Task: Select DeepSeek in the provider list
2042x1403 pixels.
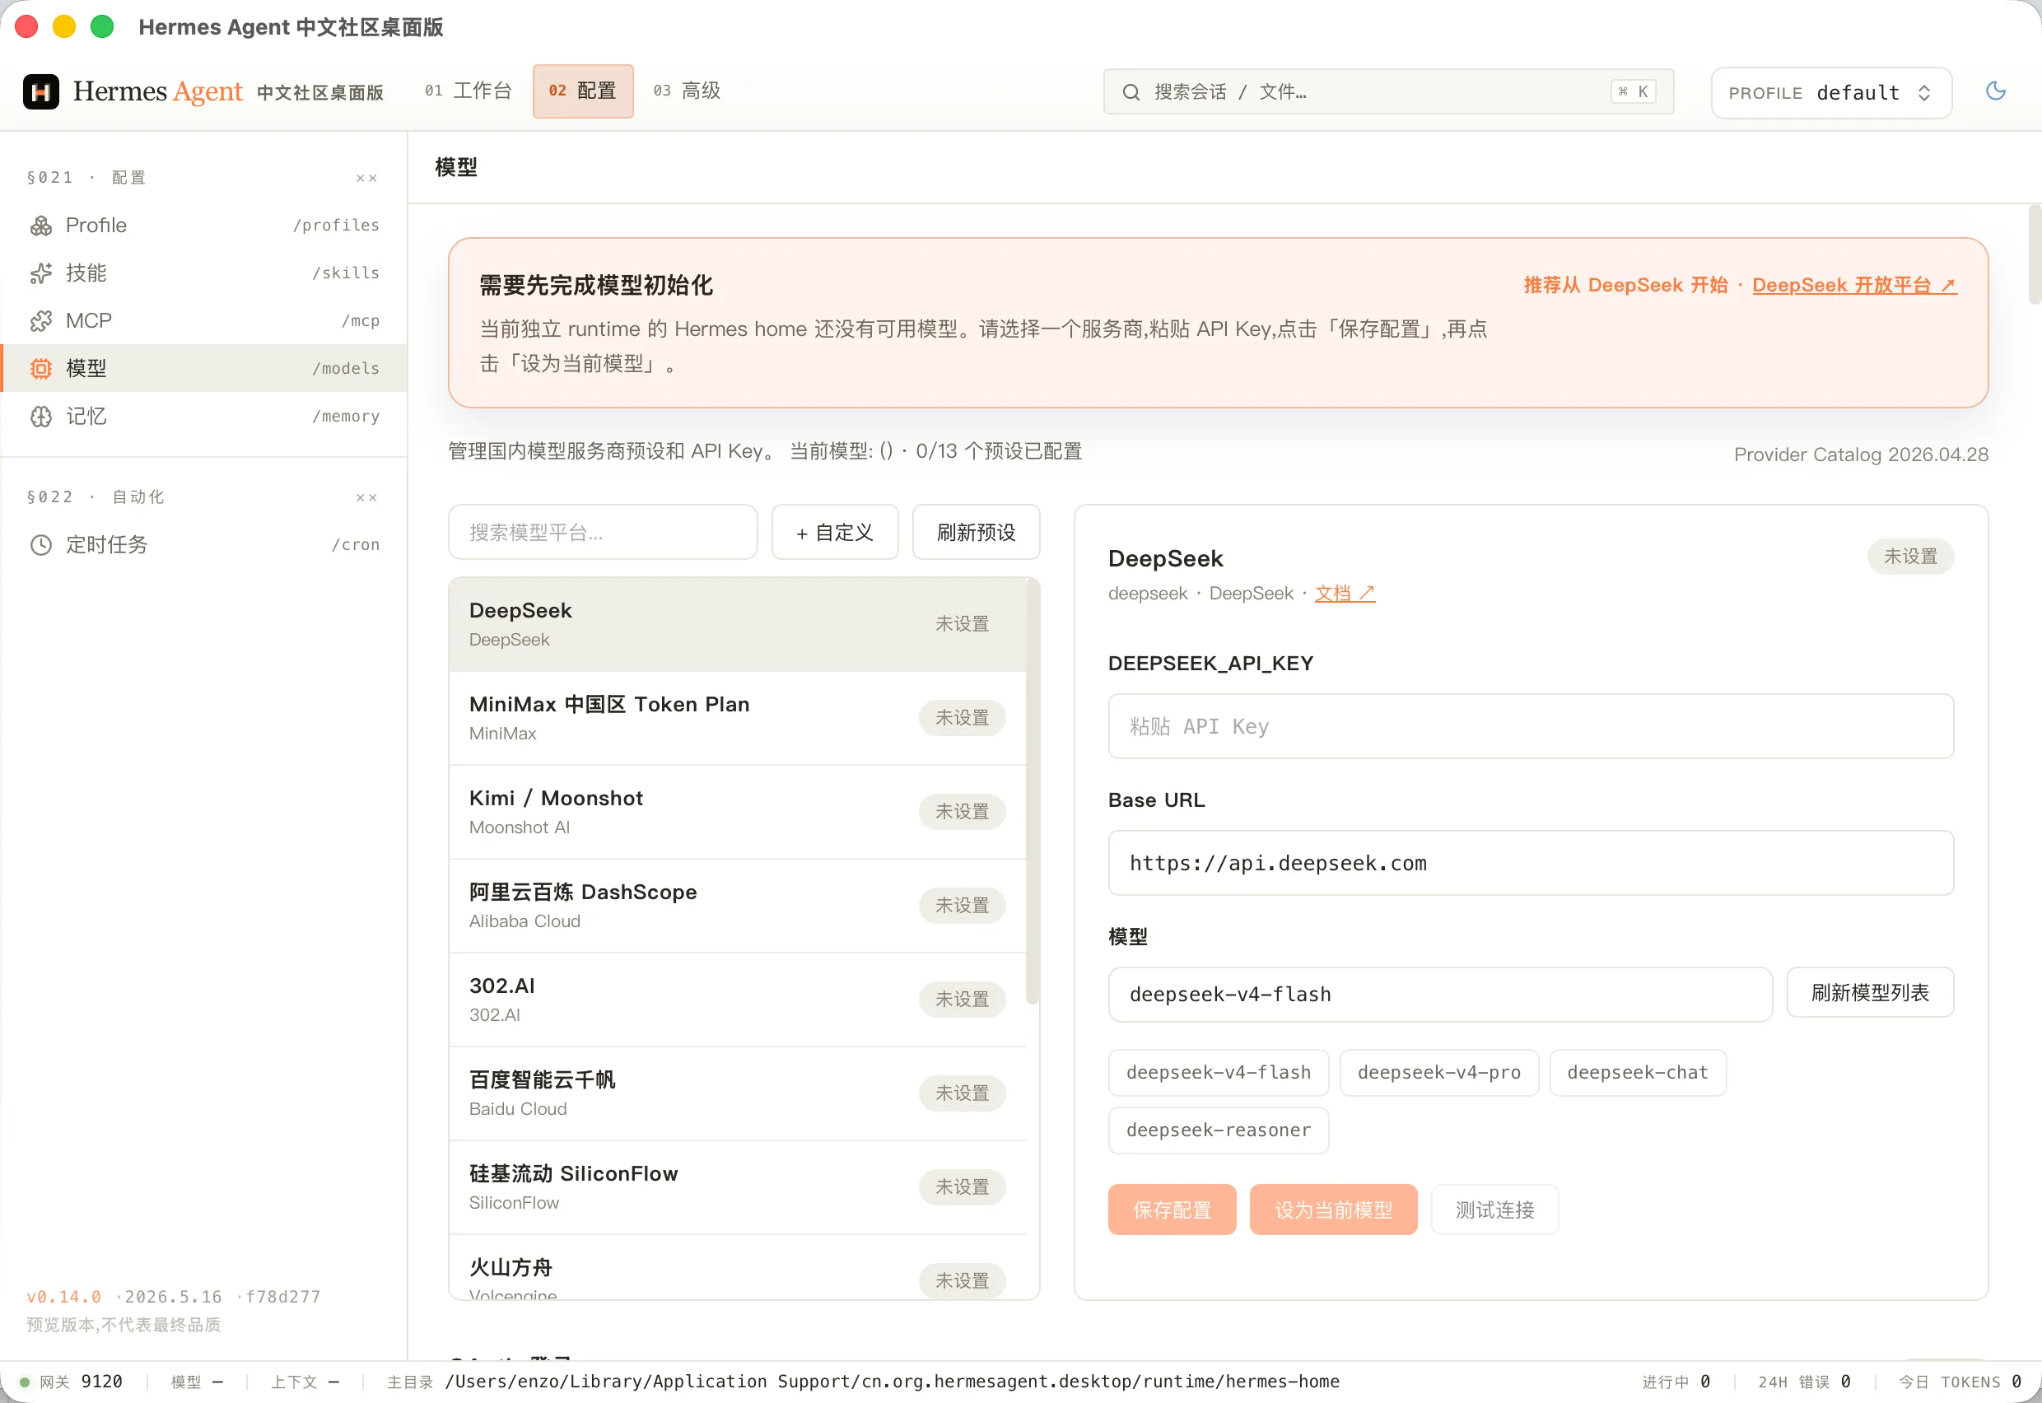Action: (x=737, y=625)
